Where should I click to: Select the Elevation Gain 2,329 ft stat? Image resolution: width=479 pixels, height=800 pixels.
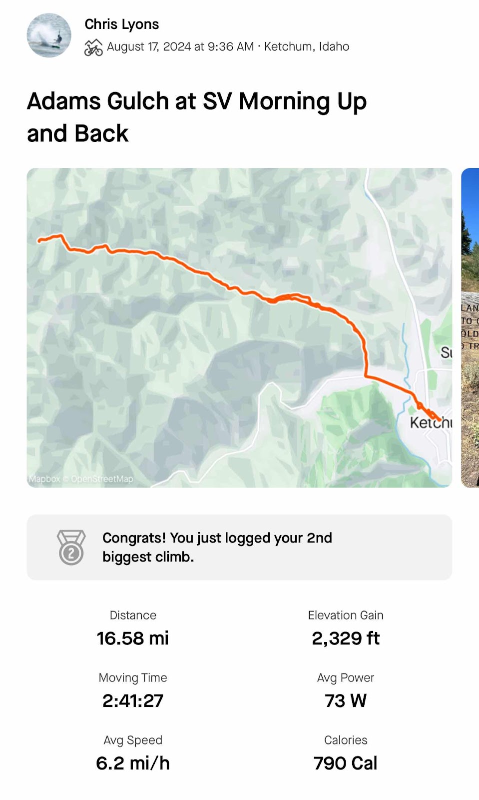pos(346,629)
